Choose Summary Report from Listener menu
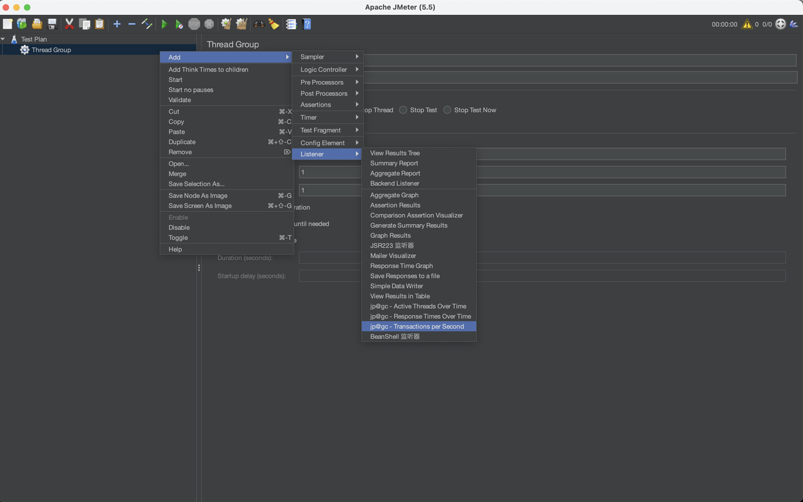The height and width of the screenshot is (502, 803). click(x=419, y=163)
